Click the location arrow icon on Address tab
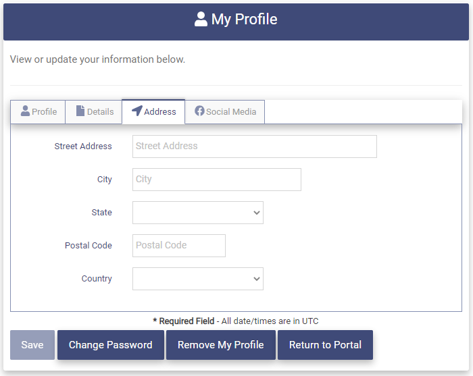The image size is (473, 376). pos(136,111)
